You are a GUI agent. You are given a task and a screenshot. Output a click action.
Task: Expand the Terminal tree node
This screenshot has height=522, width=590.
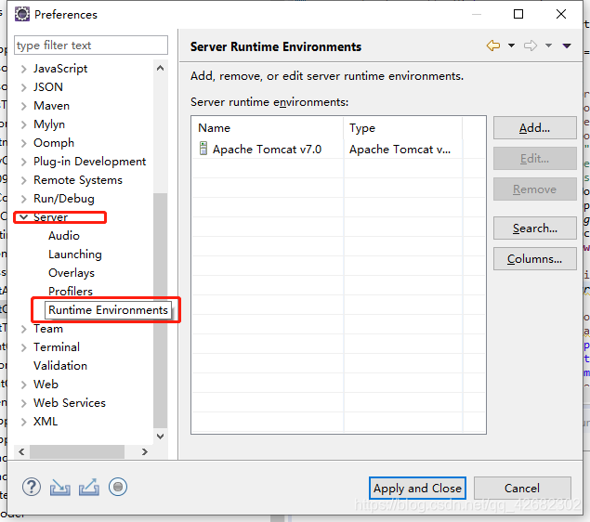pos(24,347)
